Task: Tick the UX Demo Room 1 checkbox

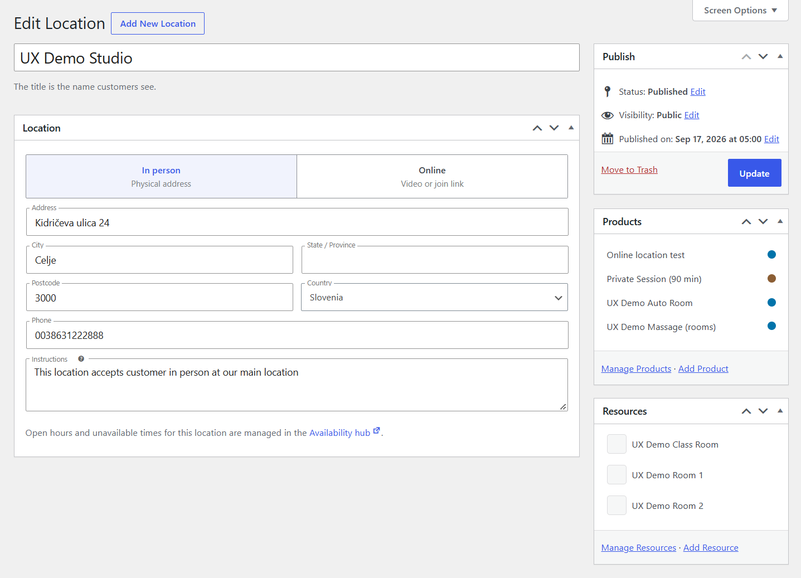Action: (616, 475)
